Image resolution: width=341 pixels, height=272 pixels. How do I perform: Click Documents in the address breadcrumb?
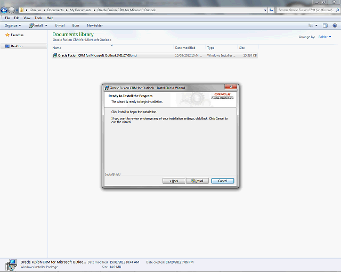click(55, 10)
